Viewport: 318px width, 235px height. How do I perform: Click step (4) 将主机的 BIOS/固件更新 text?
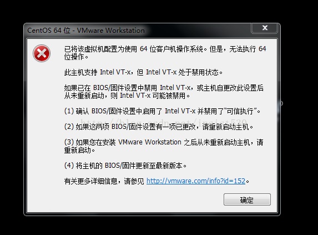(125, 166)
